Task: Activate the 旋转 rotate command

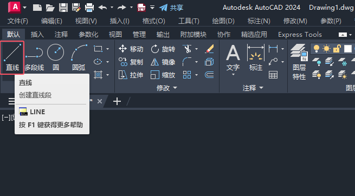Action: tap(163, 49)
